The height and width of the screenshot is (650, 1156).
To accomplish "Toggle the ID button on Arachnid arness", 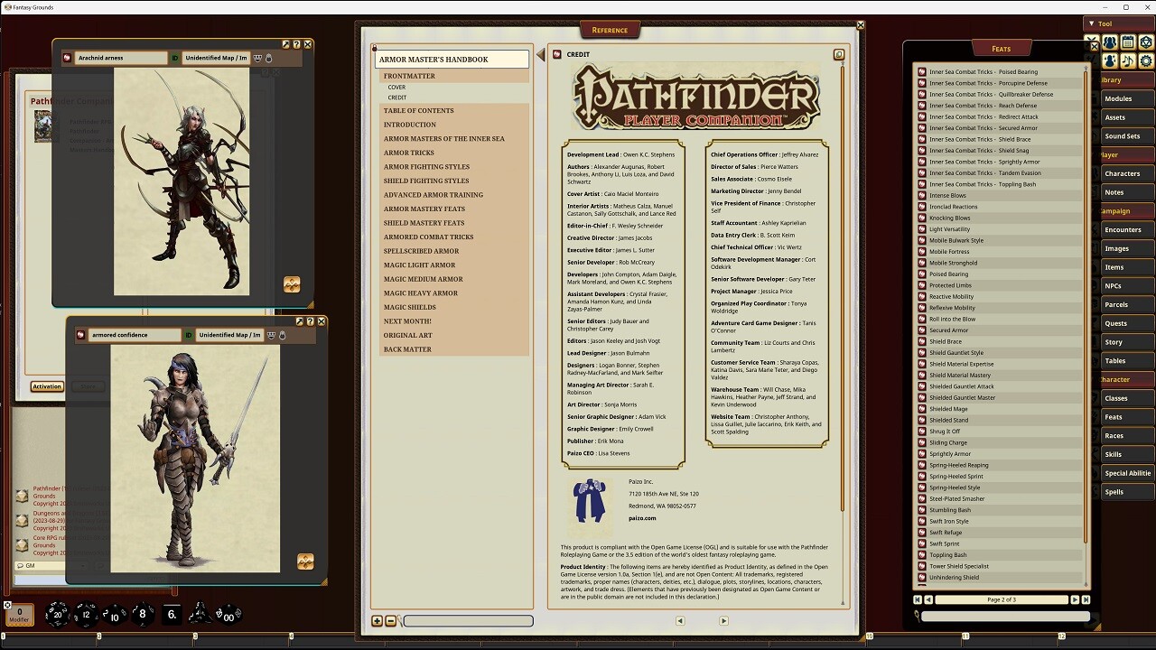I will click(x=175, y=58).
